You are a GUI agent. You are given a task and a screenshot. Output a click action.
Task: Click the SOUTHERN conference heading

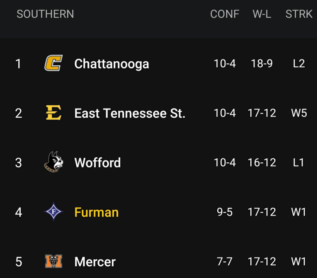tap(45, 14)
